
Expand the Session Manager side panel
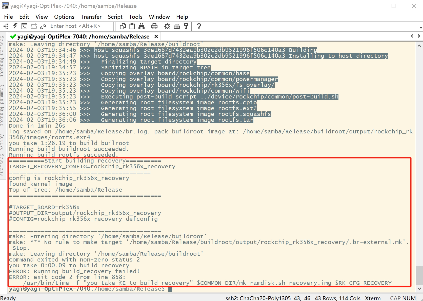click(x=2, y=56)
